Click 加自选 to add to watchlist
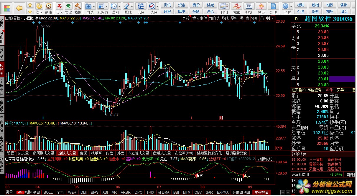 [215, 18]
